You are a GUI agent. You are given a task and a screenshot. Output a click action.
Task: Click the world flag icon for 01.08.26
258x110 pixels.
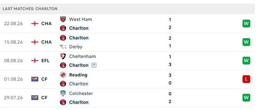(35, 79)
